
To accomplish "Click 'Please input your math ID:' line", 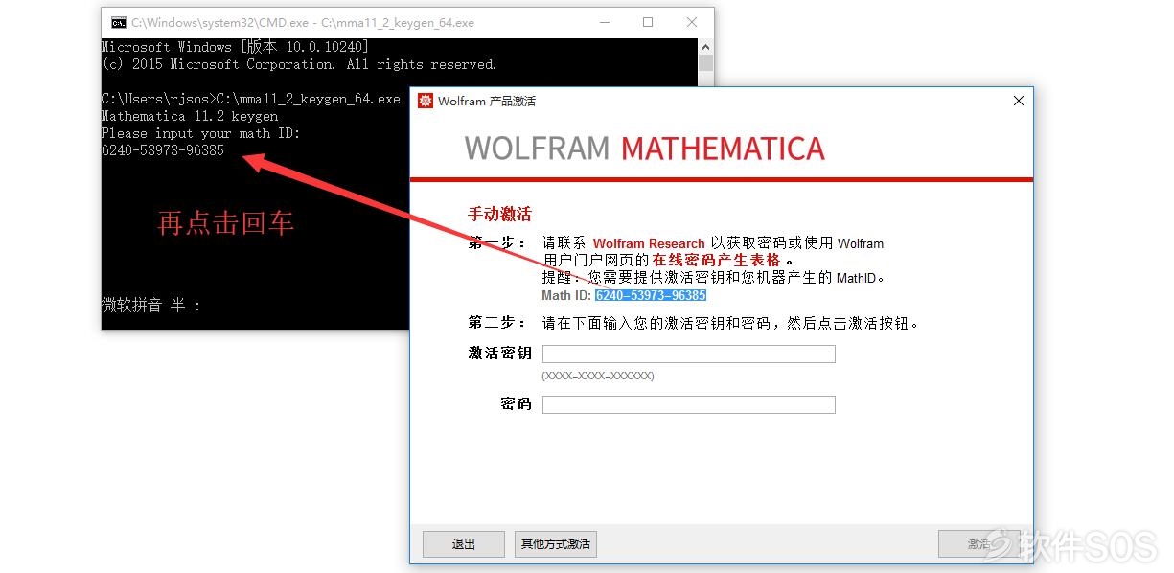I will (201, 133).
